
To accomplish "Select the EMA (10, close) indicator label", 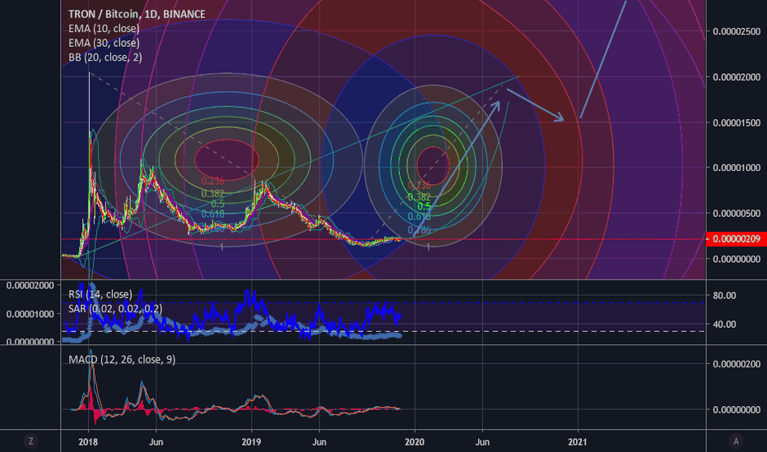I will [x=104, y=28].
